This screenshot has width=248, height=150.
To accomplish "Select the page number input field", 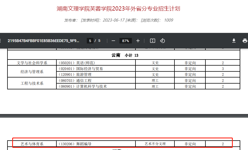I will [90, 41].
